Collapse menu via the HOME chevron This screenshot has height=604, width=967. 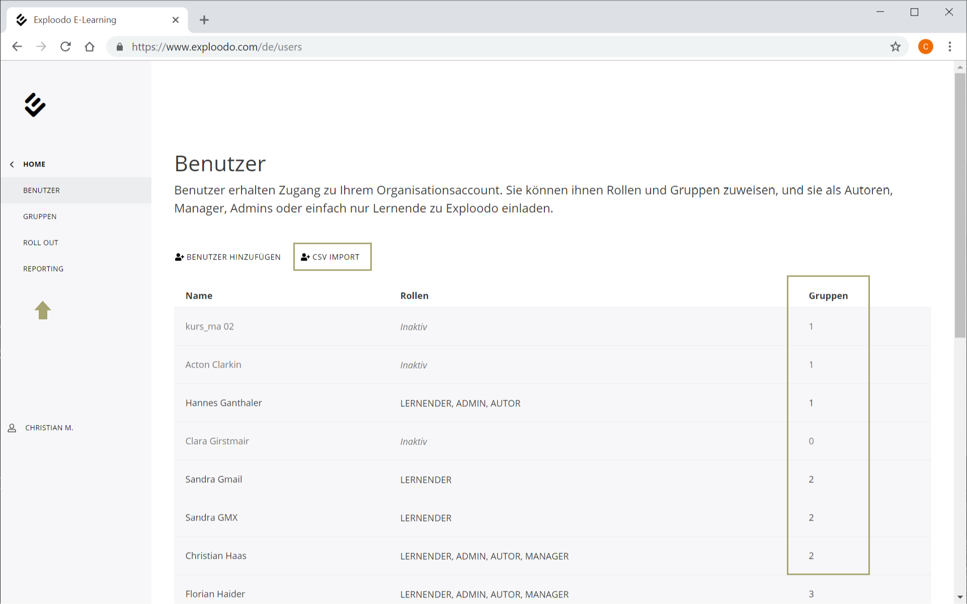coord(12,164)
